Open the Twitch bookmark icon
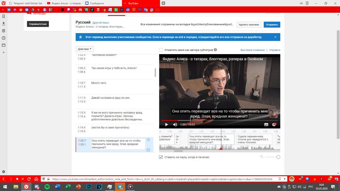 pyautogui.click(x=68, y=10)
